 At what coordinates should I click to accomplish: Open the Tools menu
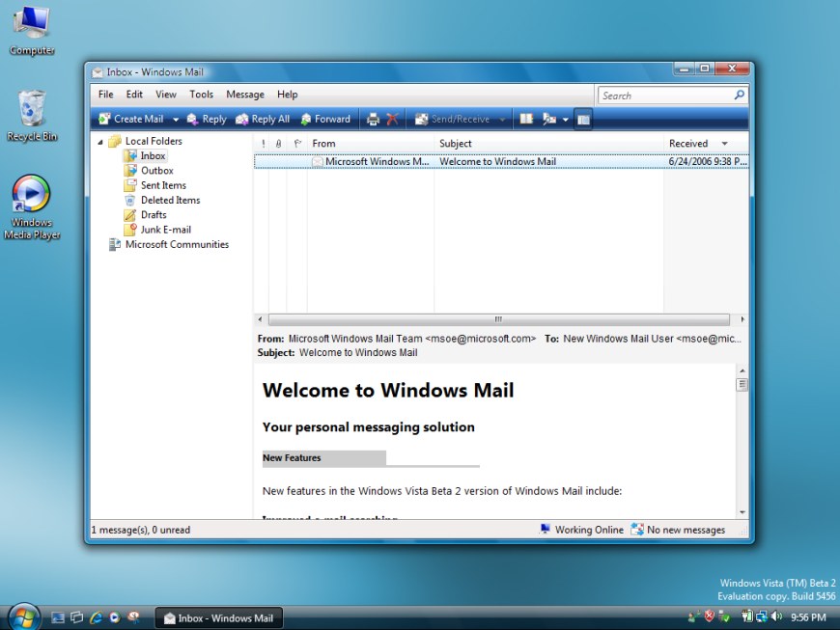pos(201,95)
